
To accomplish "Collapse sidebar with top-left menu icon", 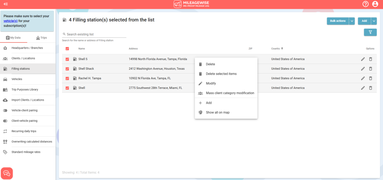I will pyautogui.click(x=6, y=4).
